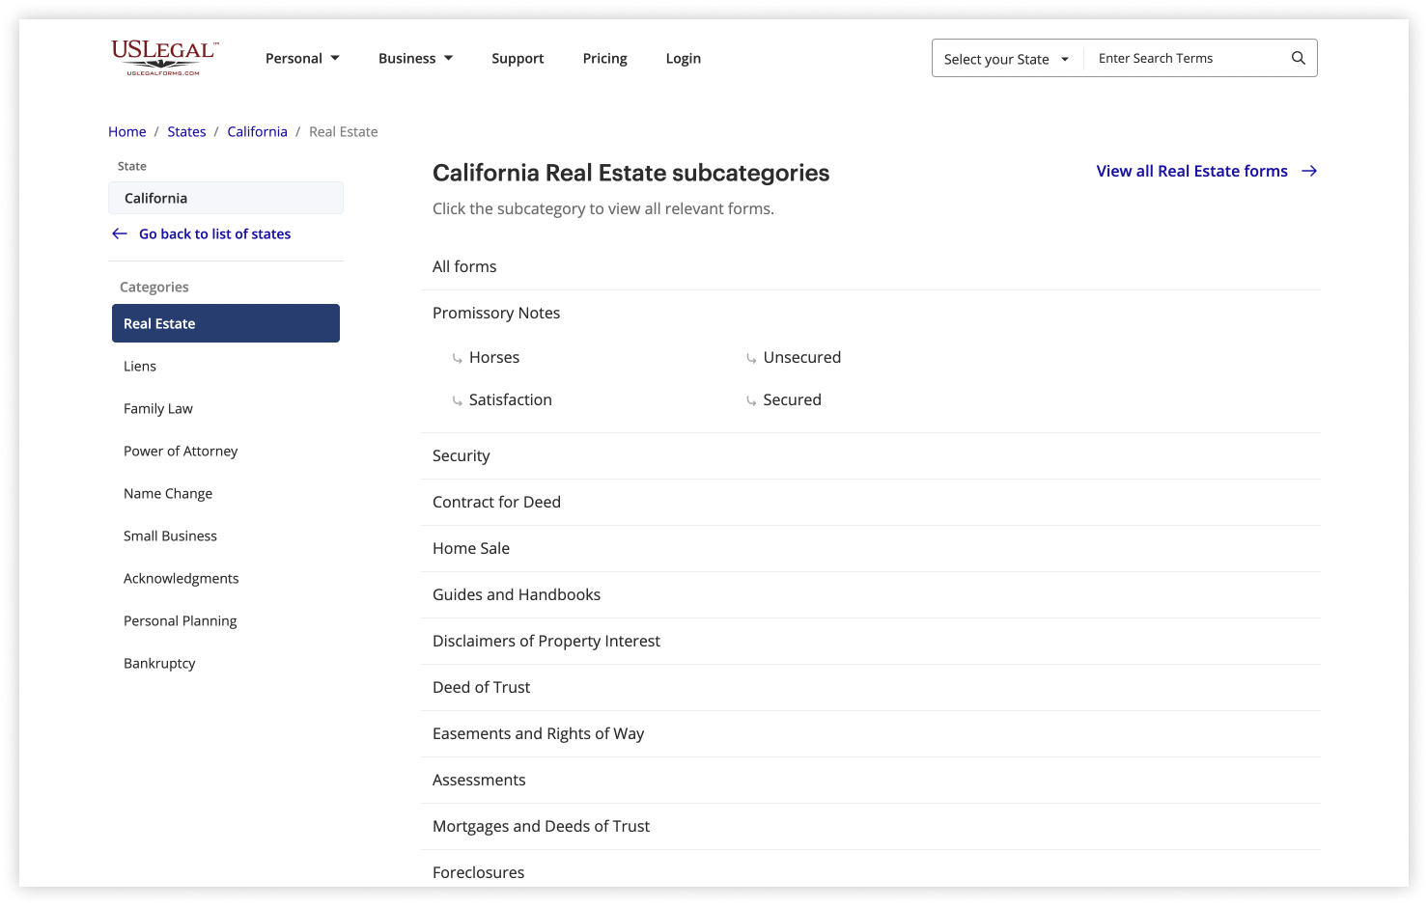Click the search magnifier icon

[x=1298, y=57]
